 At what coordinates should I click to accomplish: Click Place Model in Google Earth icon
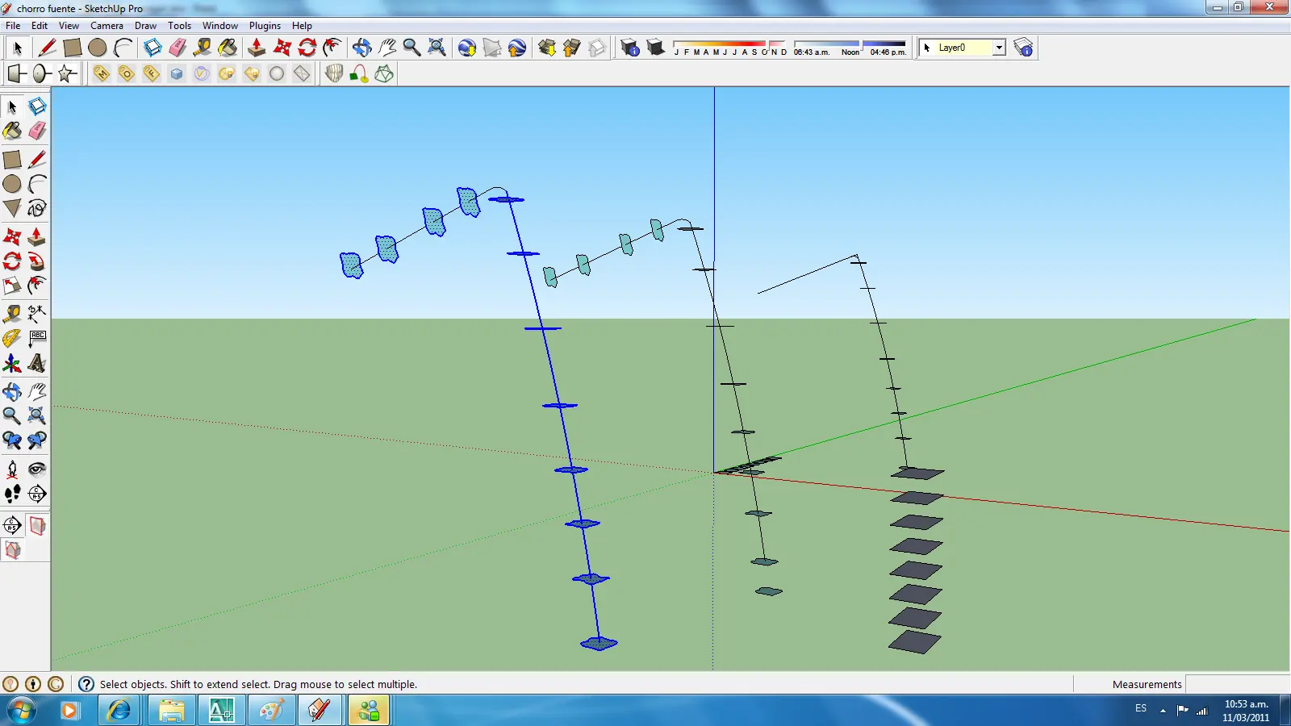point(517,48)
